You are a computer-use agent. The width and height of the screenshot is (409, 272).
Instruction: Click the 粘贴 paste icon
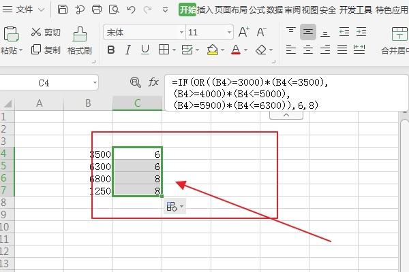[11, 35]
